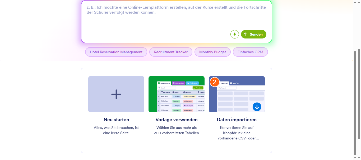This screenshot has height=160, width=361.
Task: Click the blue download arrow icon
Action: pyautogui.click(x=257, y=106)
